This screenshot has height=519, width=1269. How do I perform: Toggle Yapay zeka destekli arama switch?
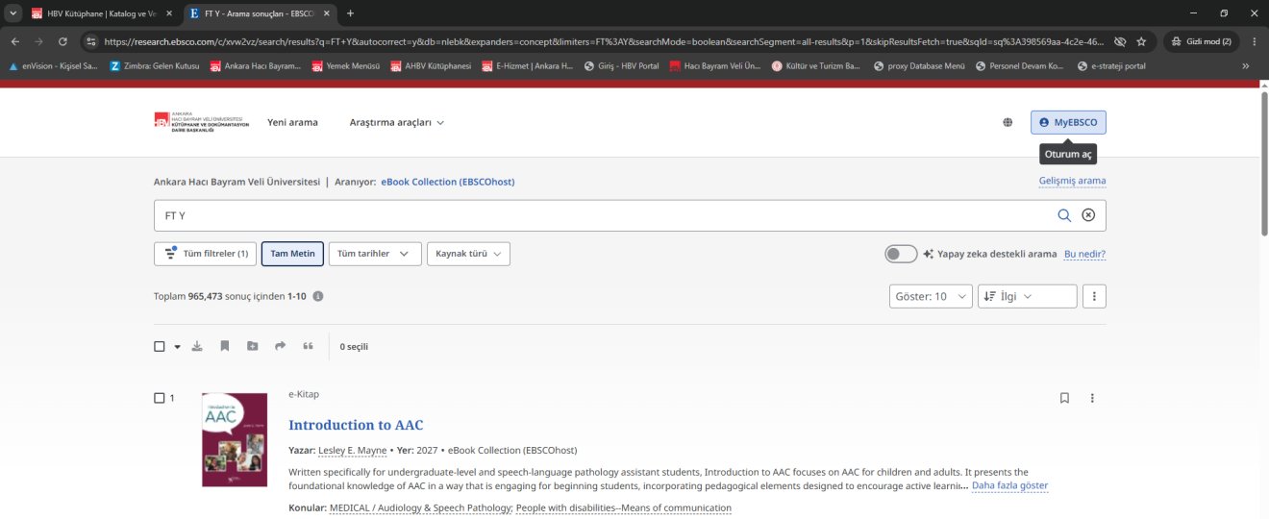click(901, 254)
